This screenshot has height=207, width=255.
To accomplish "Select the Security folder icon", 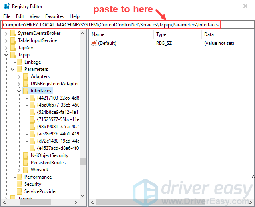I will (x=19, y=184).
